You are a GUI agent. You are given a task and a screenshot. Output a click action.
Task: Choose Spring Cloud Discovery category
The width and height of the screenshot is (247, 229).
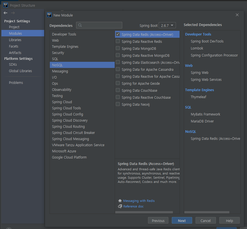pos(82,120)
